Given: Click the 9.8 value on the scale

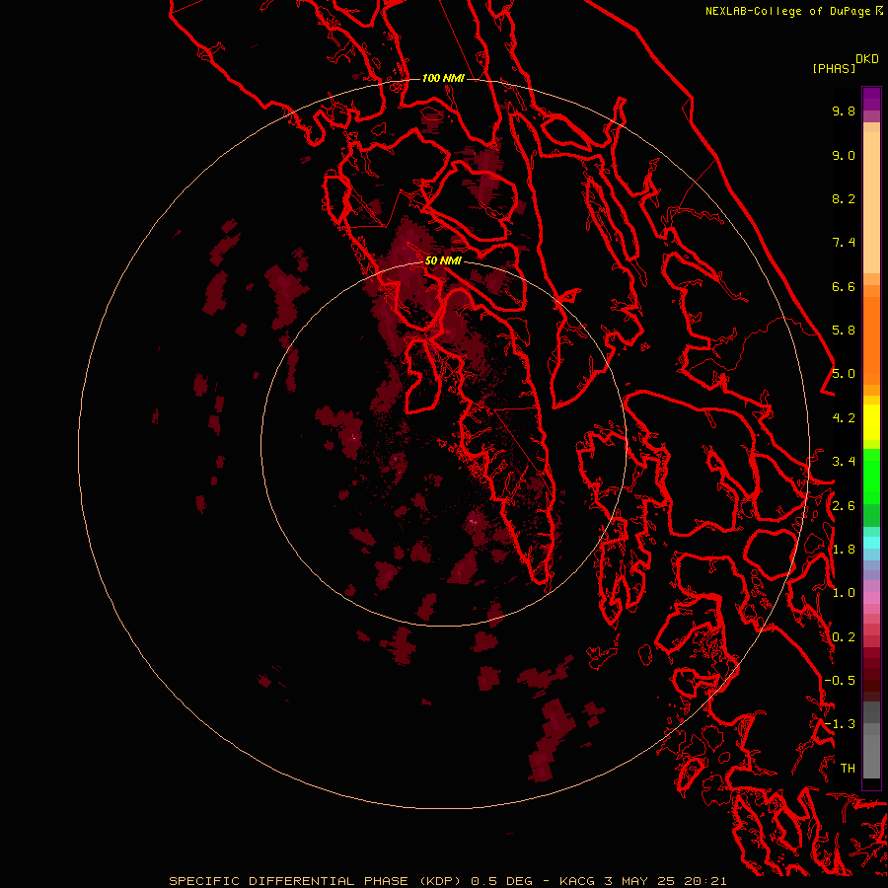Looking at the screenshot, I should (x=844, y=111).
